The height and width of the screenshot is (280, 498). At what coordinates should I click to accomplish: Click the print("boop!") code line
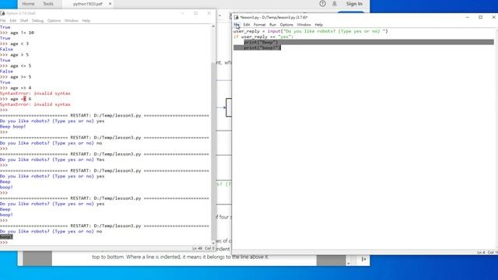coord(262,47)
